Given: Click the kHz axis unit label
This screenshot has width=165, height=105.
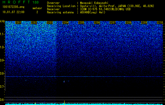Looking at the screenshot, I should [x=2, y=21].
